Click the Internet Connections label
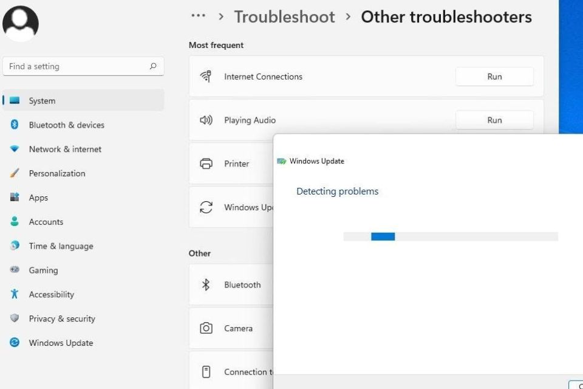Screen dimensions: 583x389 263,77
